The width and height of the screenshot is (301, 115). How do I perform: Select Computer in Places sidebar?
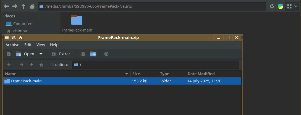point(22,24)
